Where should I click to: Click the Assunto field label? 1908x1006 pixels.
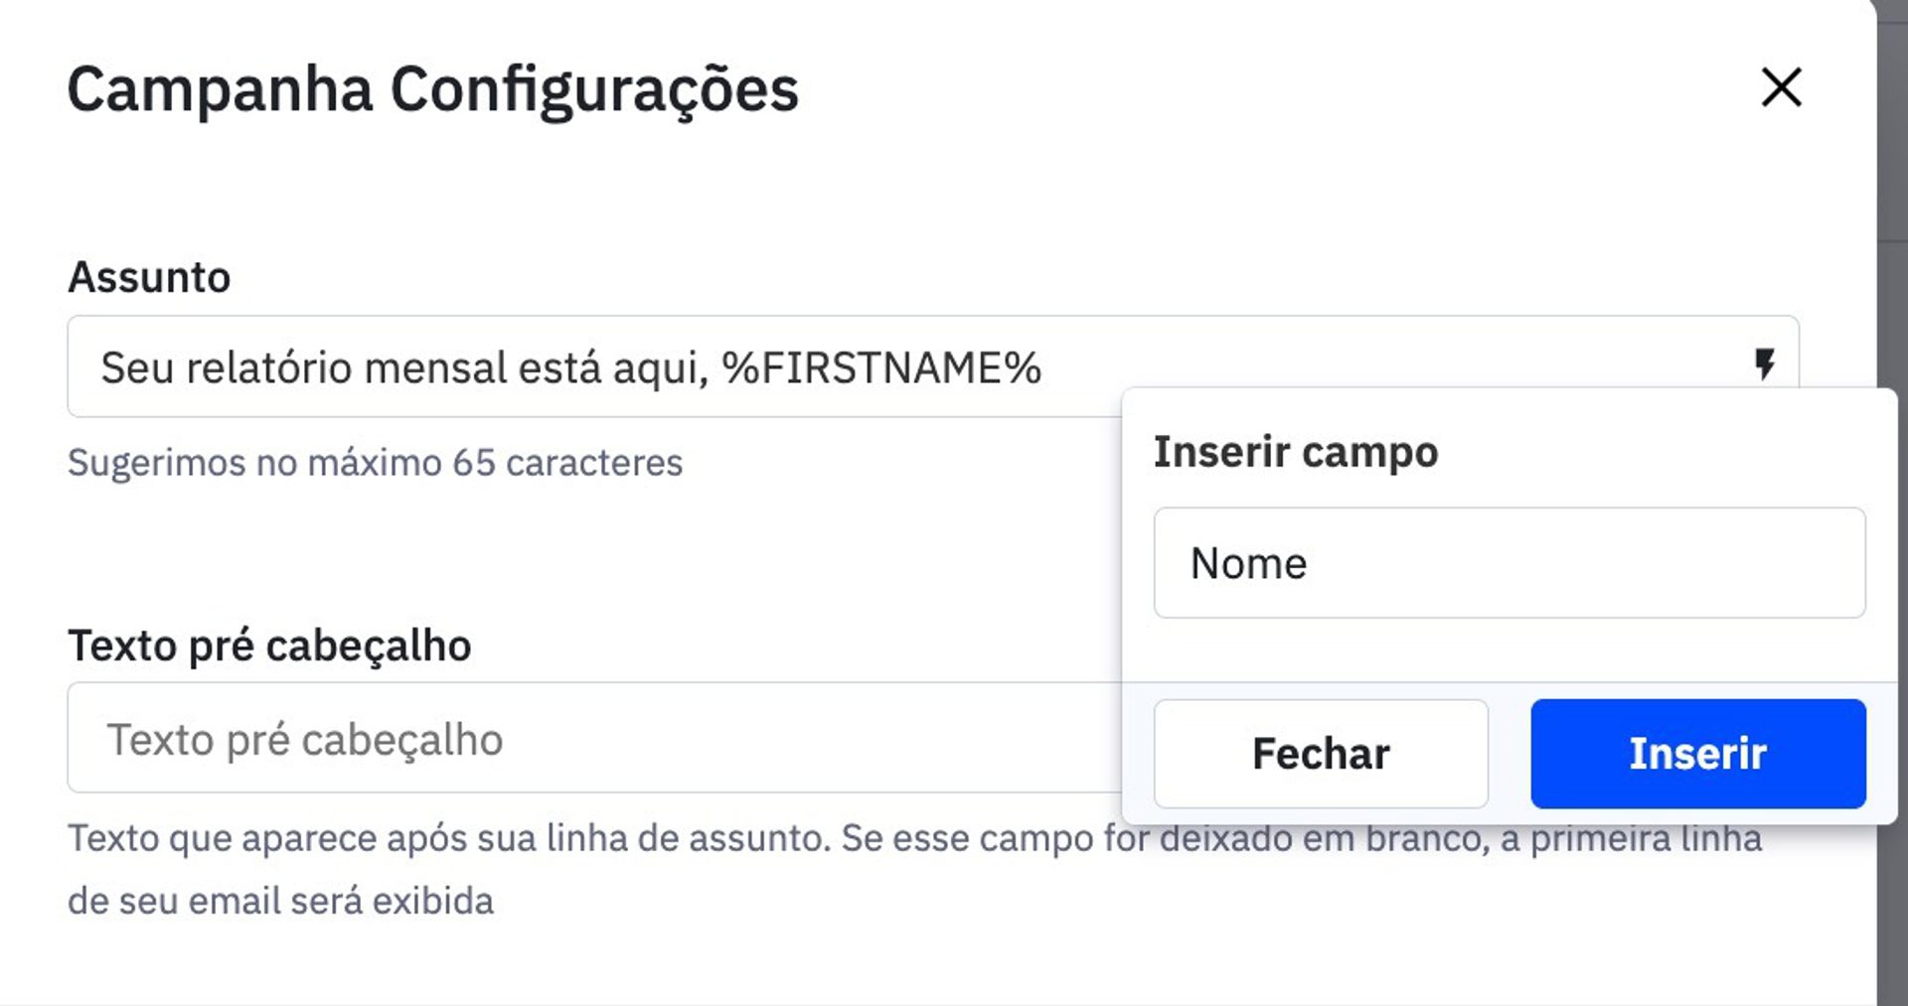point(149,277)
